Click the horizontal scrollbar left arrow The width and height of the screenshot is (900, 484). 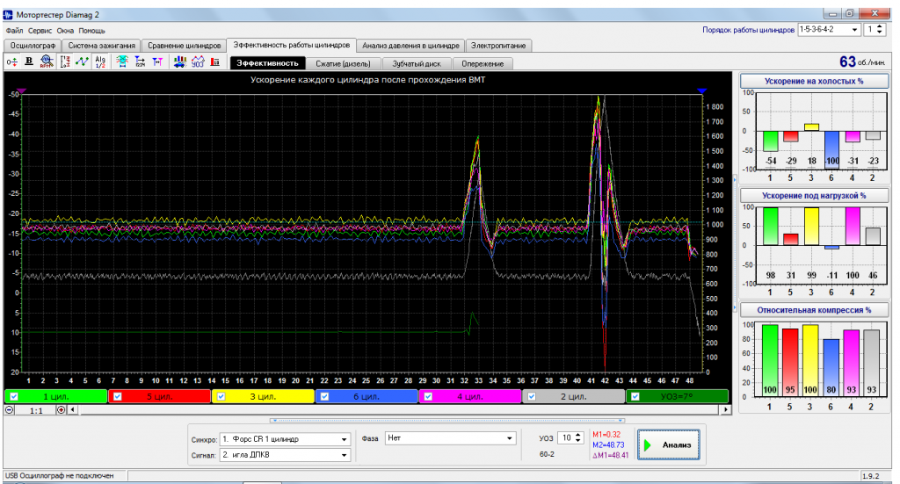pyautogui.click(x=73, y=410)
